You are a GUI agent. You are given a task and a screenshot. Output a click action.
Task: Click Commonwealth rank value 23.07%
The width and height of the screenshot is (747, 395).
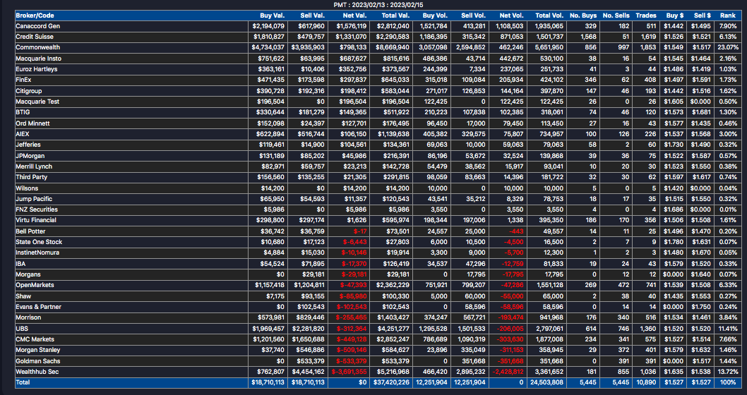click(x=729, y=47)
